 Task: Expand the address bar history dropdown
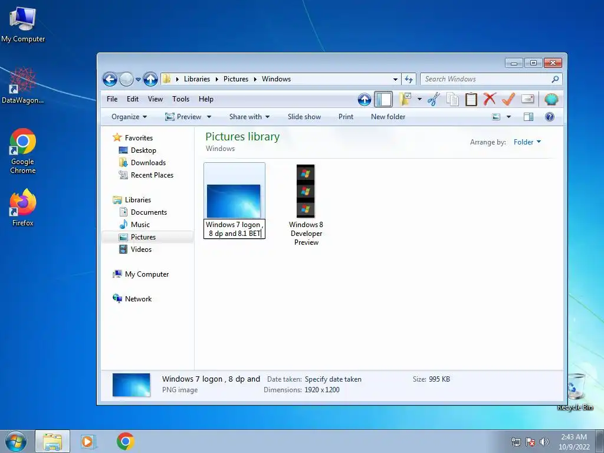(395, 80)
